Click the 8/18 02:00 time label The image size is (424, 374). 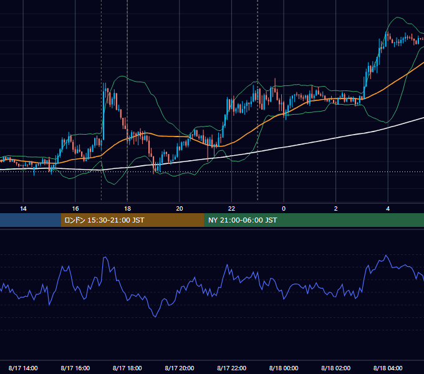pos(335,368)
